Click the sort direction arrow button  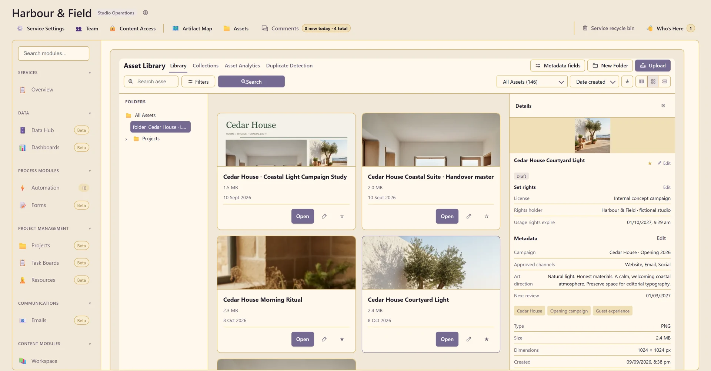click(627, 81)
